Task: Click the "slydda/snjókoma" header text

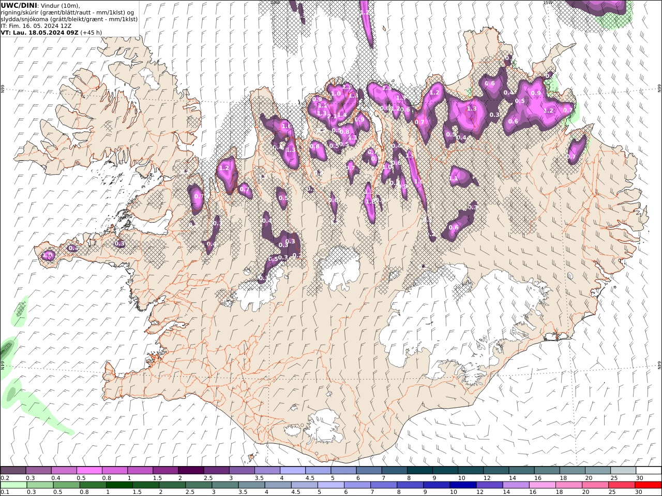Action: pos(25,19)
